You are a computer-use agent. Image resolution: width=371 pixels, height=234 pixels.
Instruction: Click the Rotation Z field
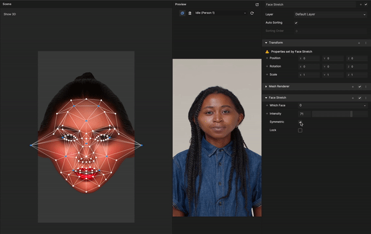(357, 67)
